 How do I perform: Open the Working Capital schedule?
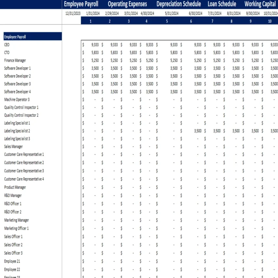coord(260,4)
